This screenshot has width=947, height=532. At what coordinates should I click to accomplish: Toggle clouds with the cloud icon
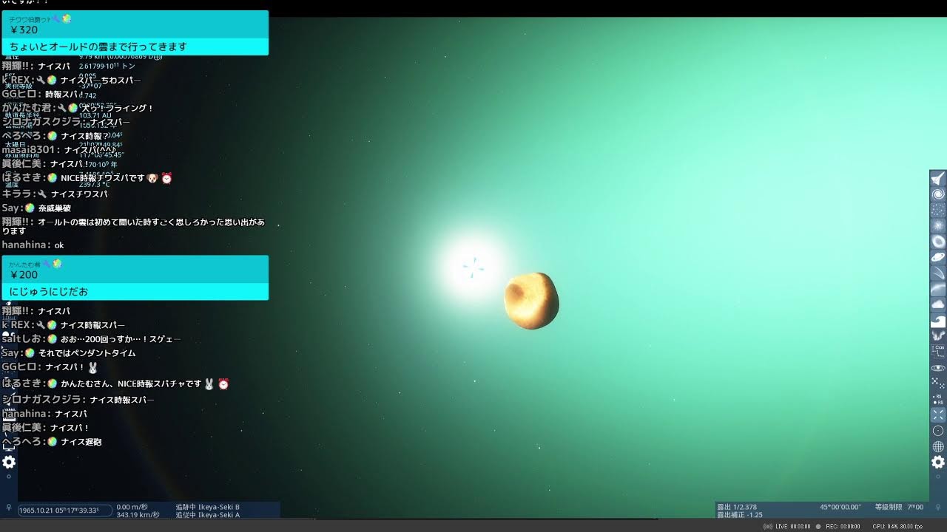[938, 304]
